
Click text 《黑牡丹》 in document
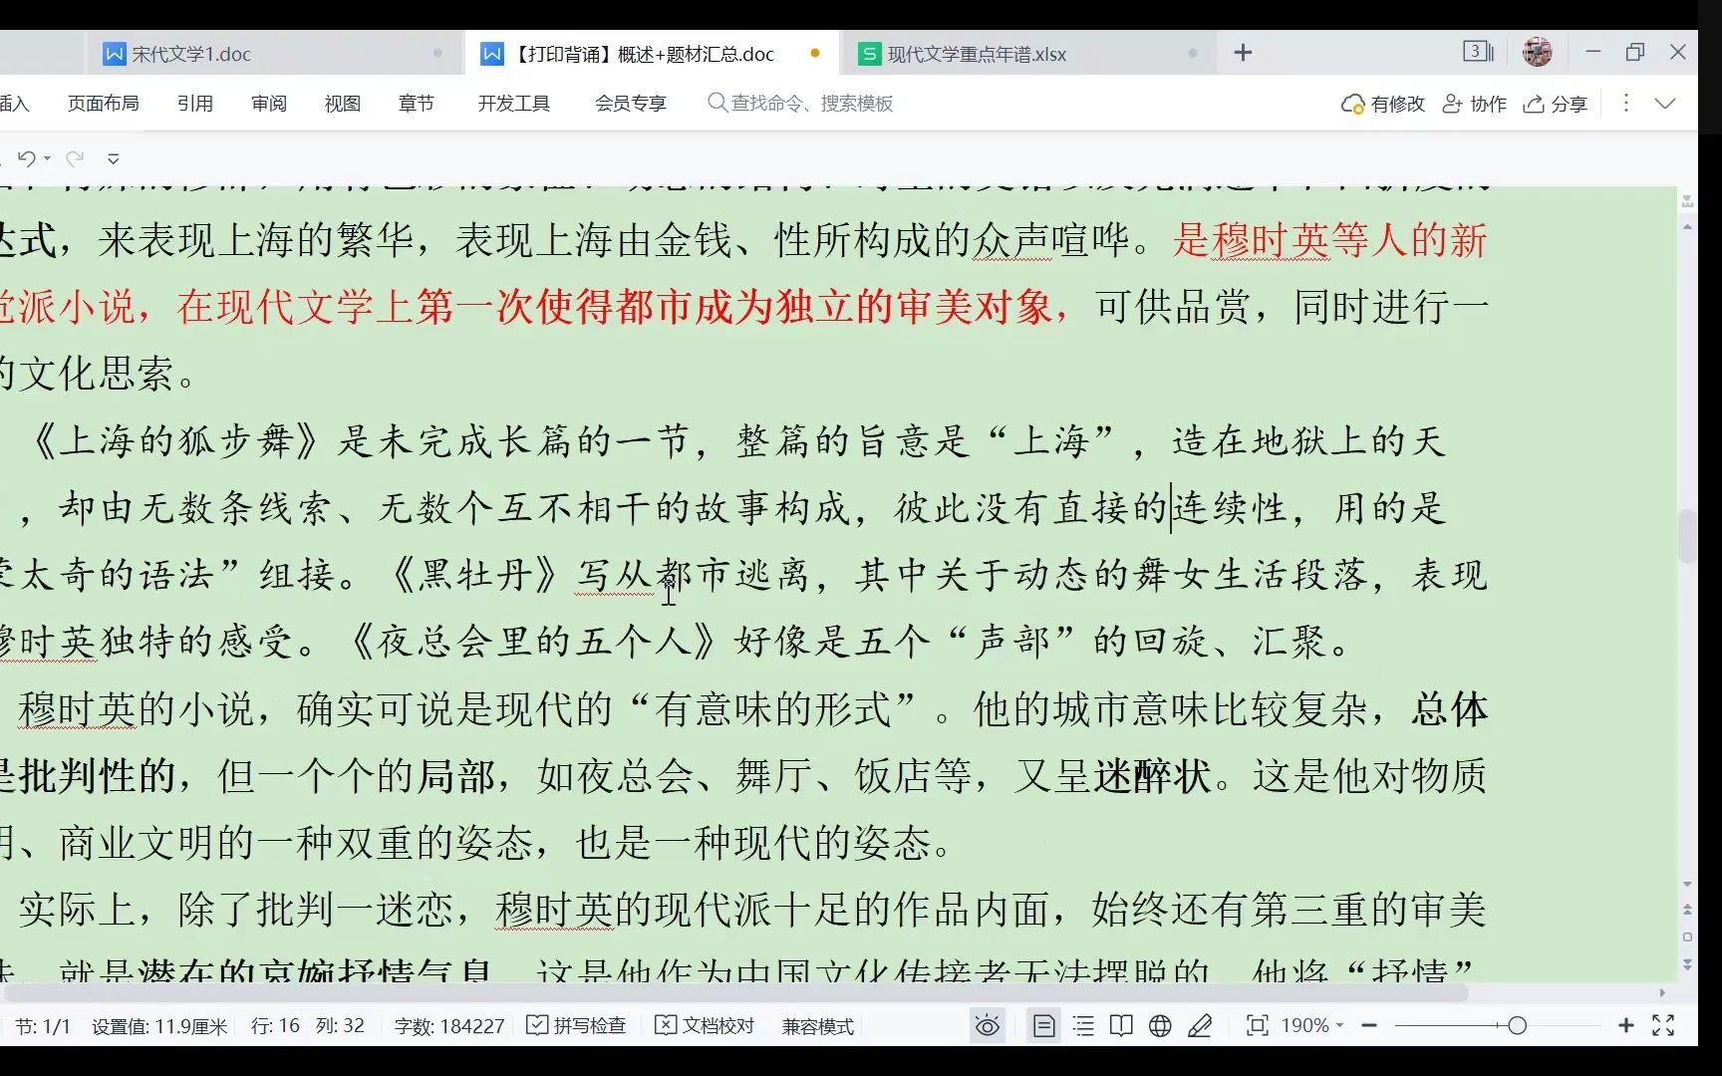[474, 575]
